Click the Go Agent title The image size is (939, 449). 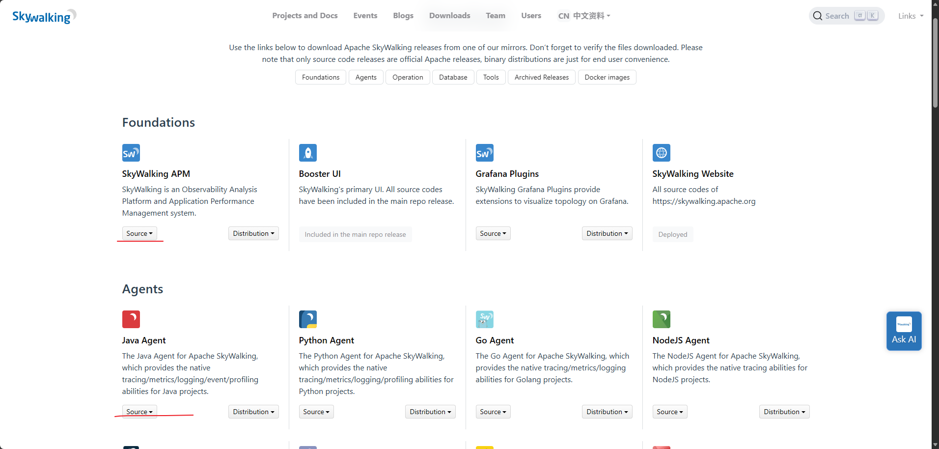[x=495, y=340]
